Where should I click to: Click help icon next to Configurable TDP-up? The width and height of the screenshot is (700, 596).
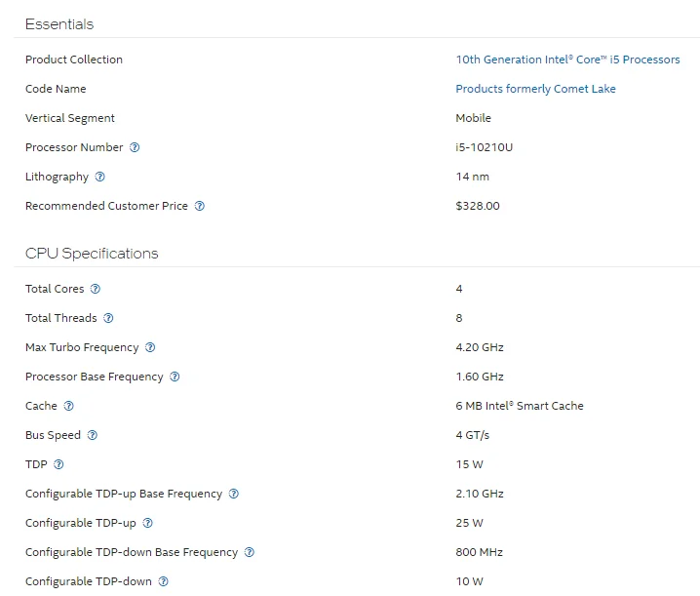pos(147,523)
